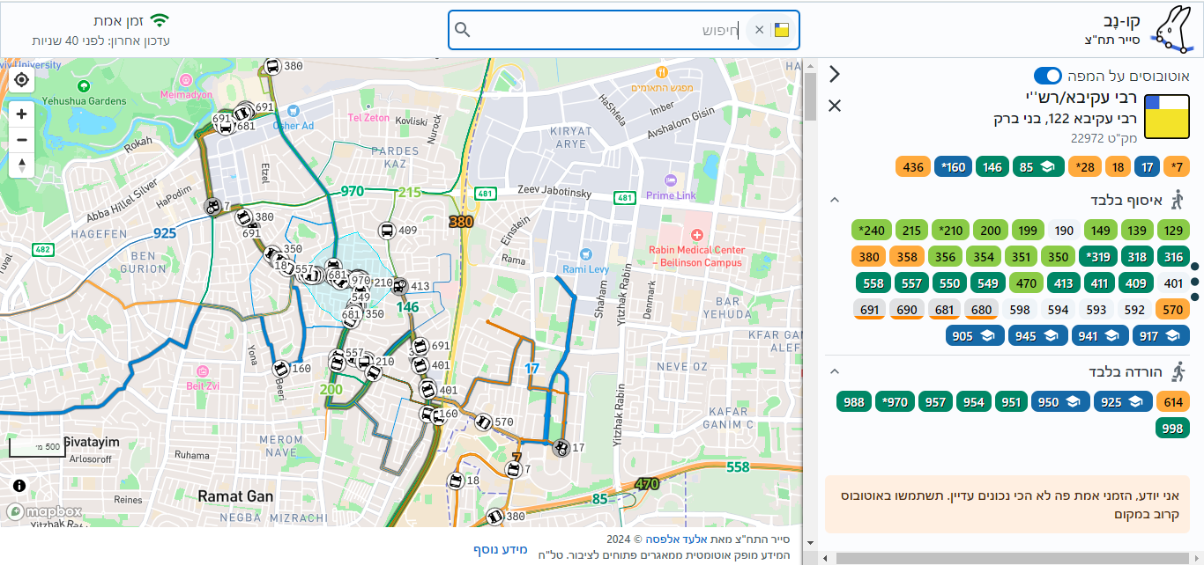Select route chip 358 in pickup list
This screenshot has height=565, width=1204.
pos(905,257)
